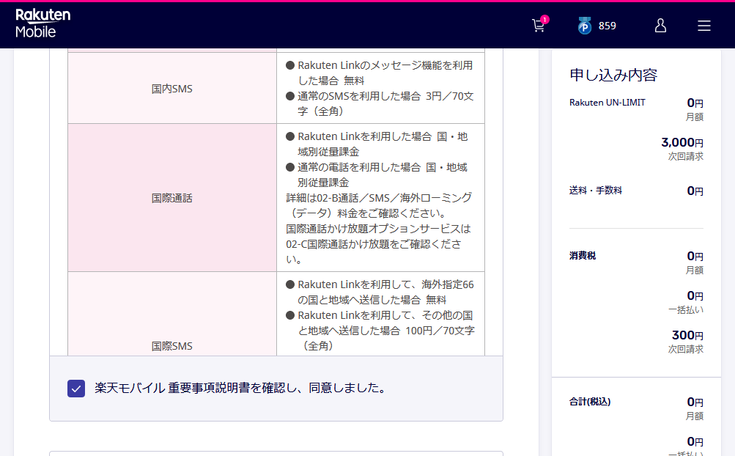
Task: Click the 3,000円 next billing amount
Action: coord(682,142)
